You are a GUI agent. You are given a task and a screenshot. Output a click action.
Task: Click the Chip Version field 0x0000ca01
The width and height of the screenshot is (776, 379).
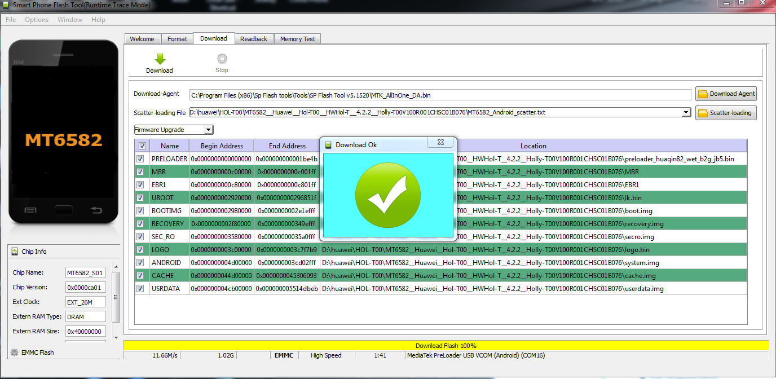(86, 288)
